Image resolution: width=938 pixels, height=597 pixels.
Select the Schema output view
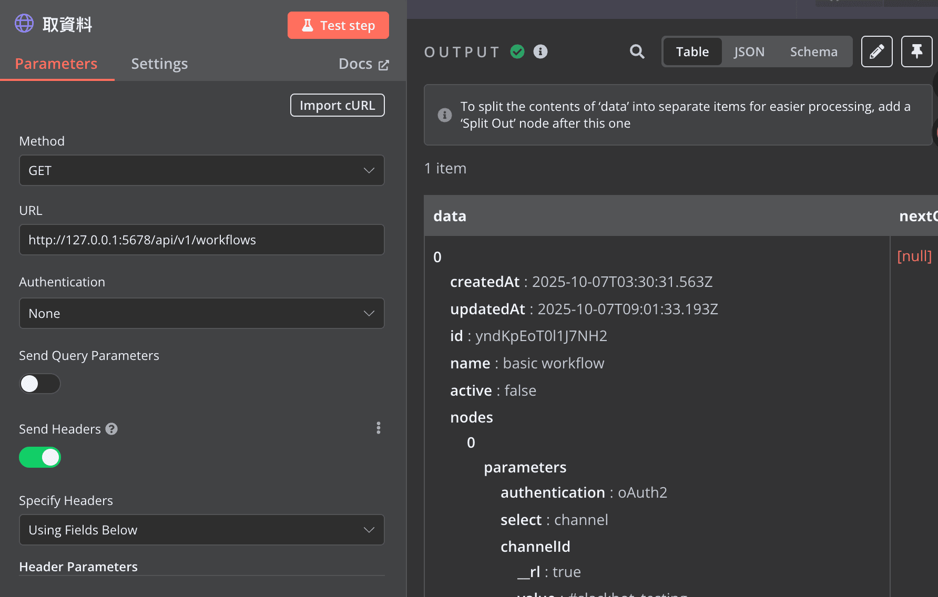click(813, 52)
